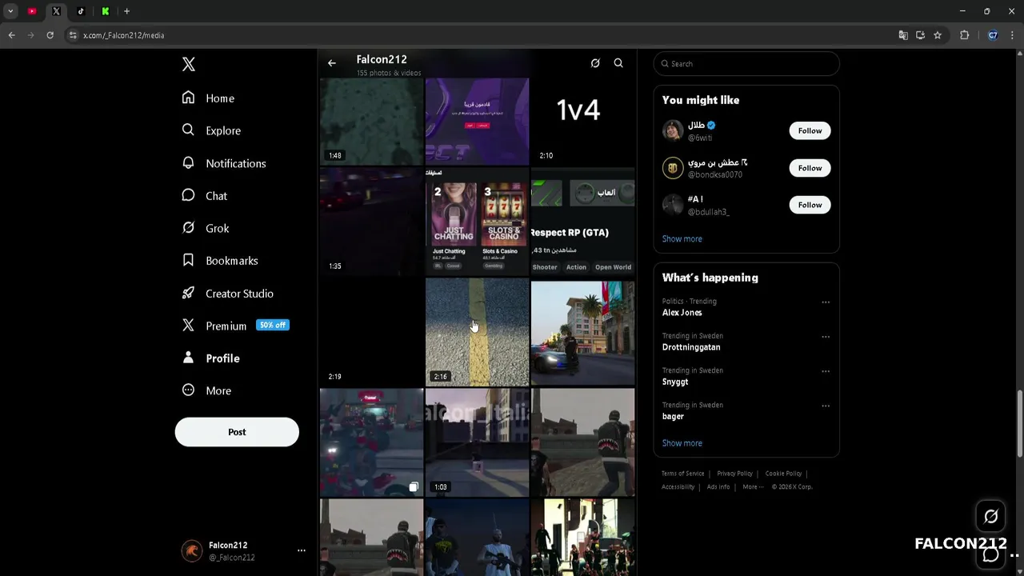The width and height of the screenshot is (1024, 576).
Task: Go to the Profile page
Action: [211, 358]
